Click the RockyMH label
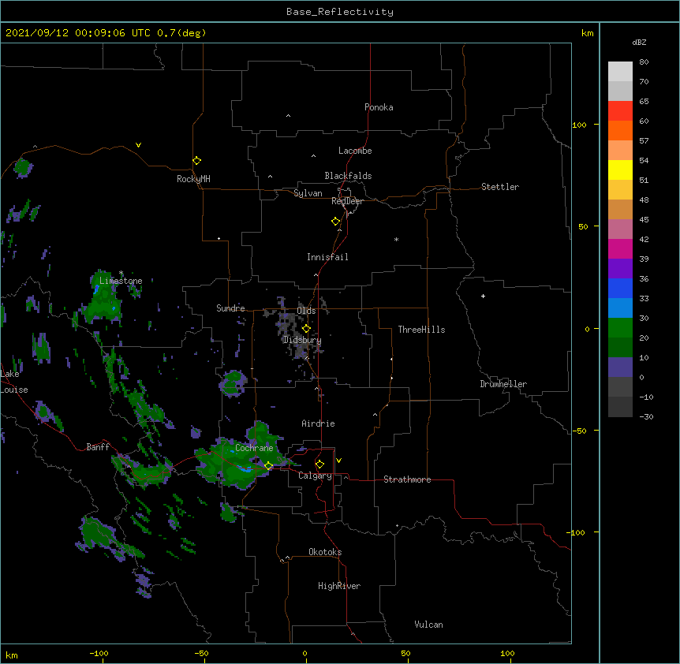This screenshot has height=664, width=680. [x=193, y=179]
